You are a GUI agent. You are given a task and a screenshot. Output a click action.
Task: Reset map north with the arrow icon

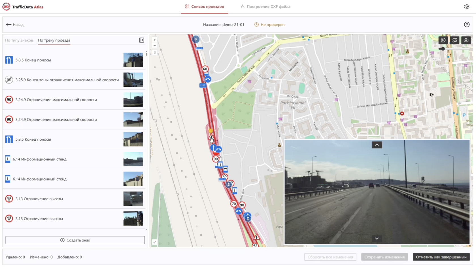[155, 52]
